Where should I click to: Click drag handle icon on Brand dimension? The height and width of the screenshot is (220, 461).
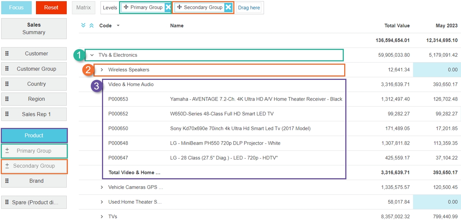click(7, 181)
